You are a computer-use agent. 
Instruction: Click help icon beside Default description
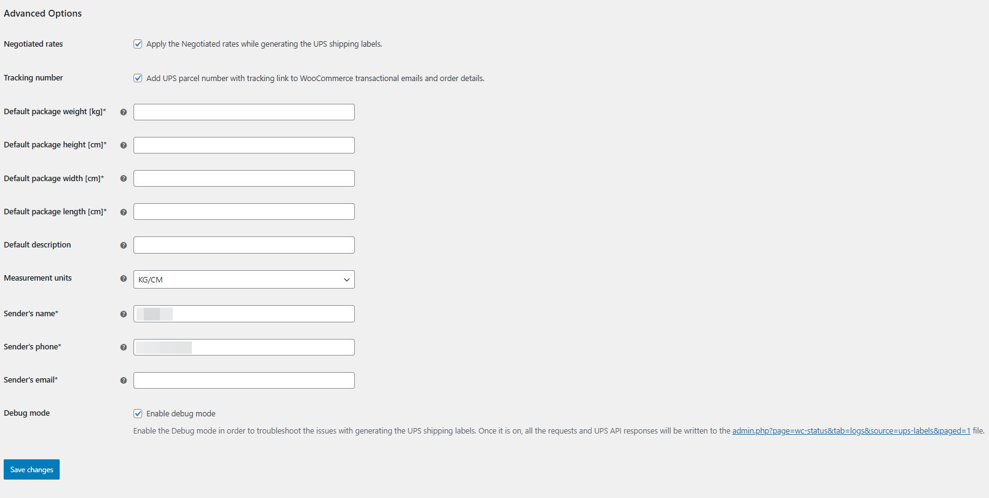point(124,246)
